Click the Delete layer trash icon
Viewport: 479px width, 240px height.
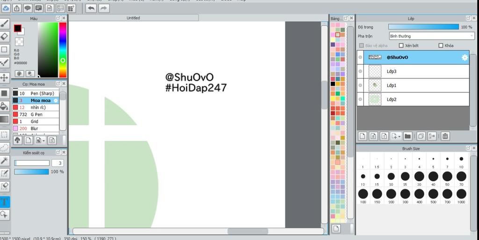(x=445, y=136)
